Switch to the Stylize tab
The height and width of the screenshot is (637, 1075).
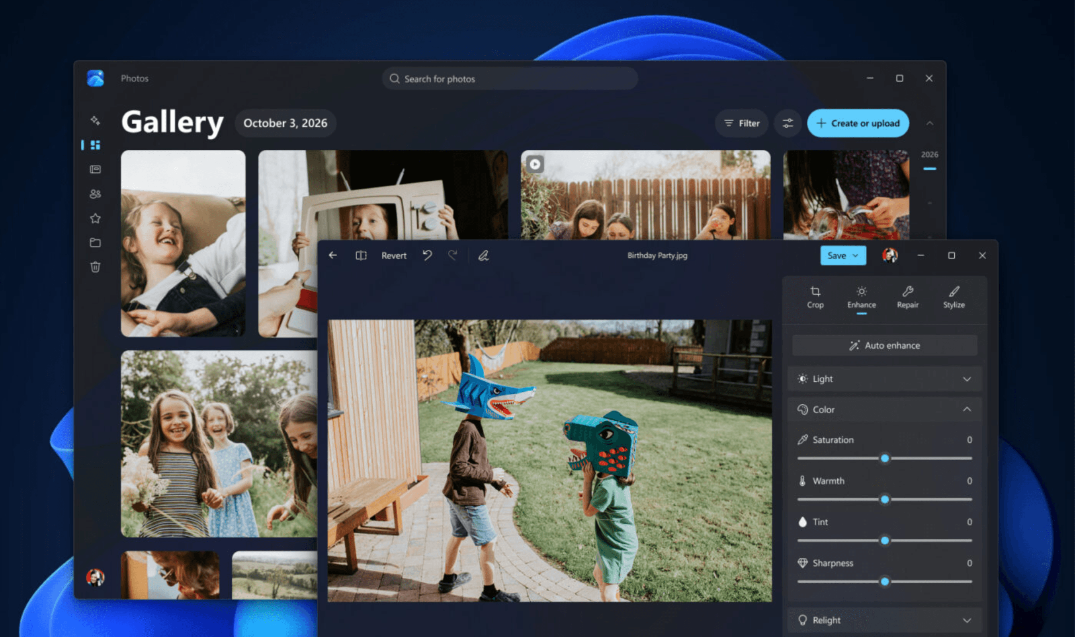pos(954,297)
